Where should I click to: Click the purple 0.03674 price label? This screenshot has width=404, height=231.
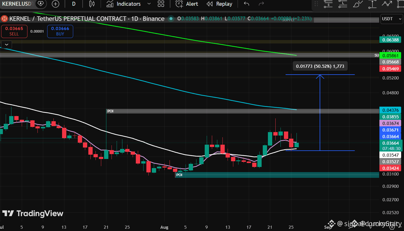tap(390, 123)
